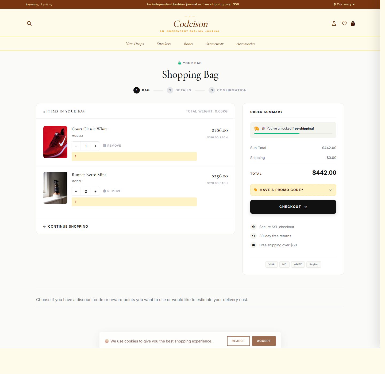This screenshot has width=385, height=374.
Task: Accept cookies
Action: pos(264,341)
